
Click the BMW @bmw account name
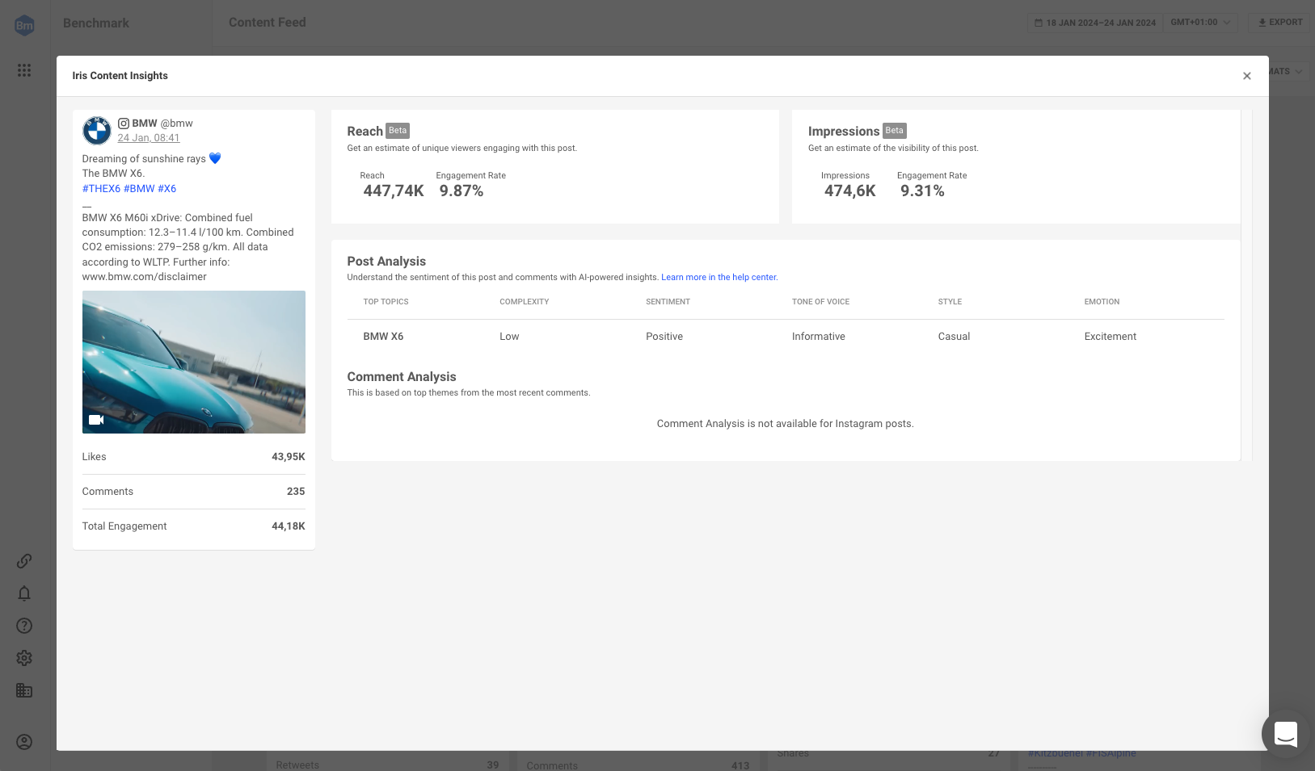tap(162, 124)
